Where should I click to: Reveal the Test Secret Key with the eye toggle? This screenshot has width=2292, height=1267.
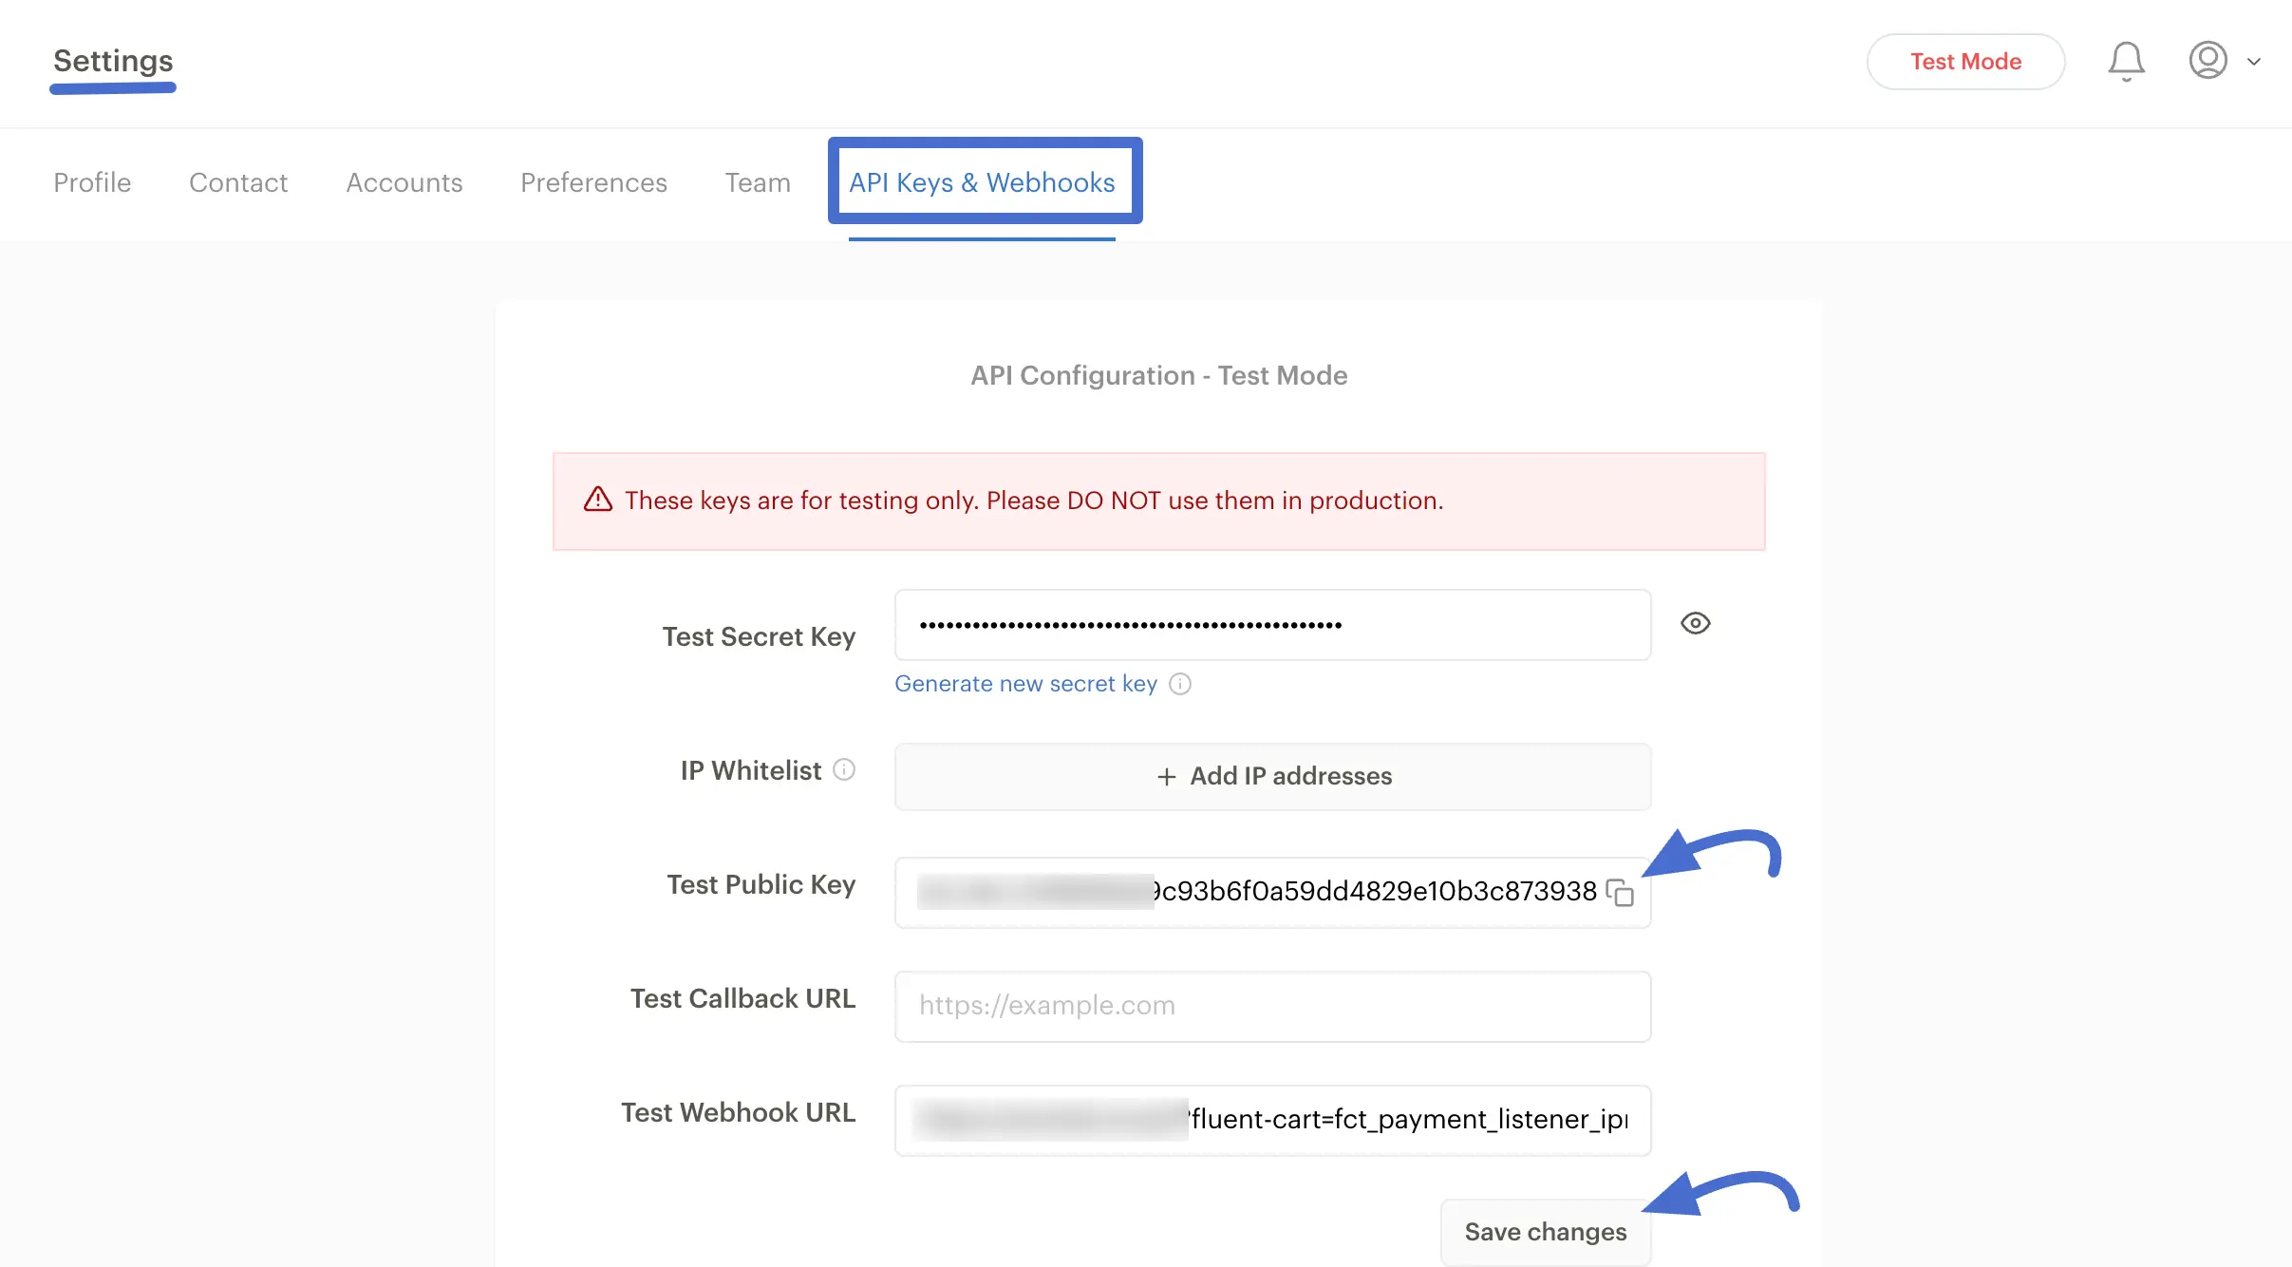click(x=1695, y=623)
